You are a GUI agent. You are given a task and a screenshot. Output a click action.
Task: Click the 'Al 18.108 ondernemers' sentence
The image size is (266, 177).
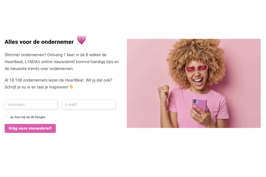58,80
